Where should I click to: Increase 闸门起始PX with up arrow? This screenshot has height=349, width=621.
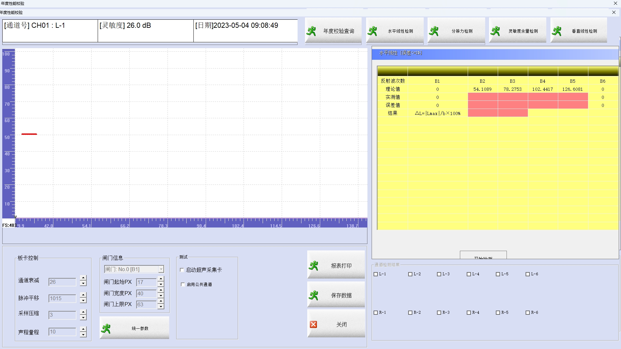[x=161, y=279]
